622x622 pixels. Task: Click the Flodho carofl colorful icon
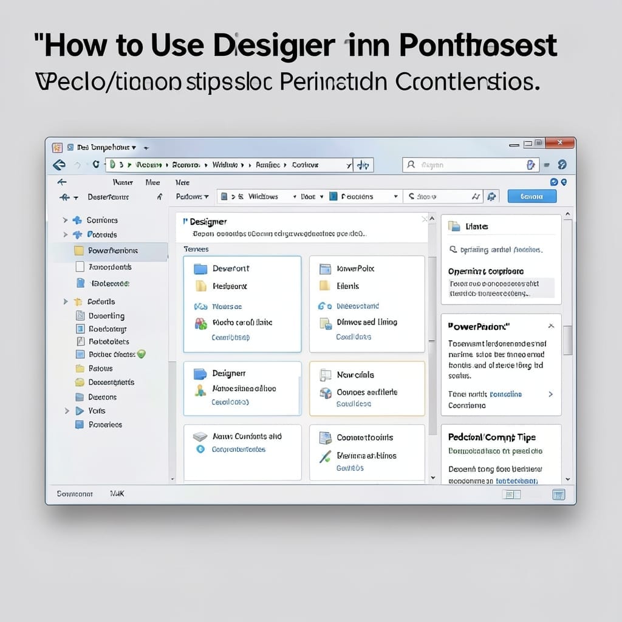(x=200, y=323)
